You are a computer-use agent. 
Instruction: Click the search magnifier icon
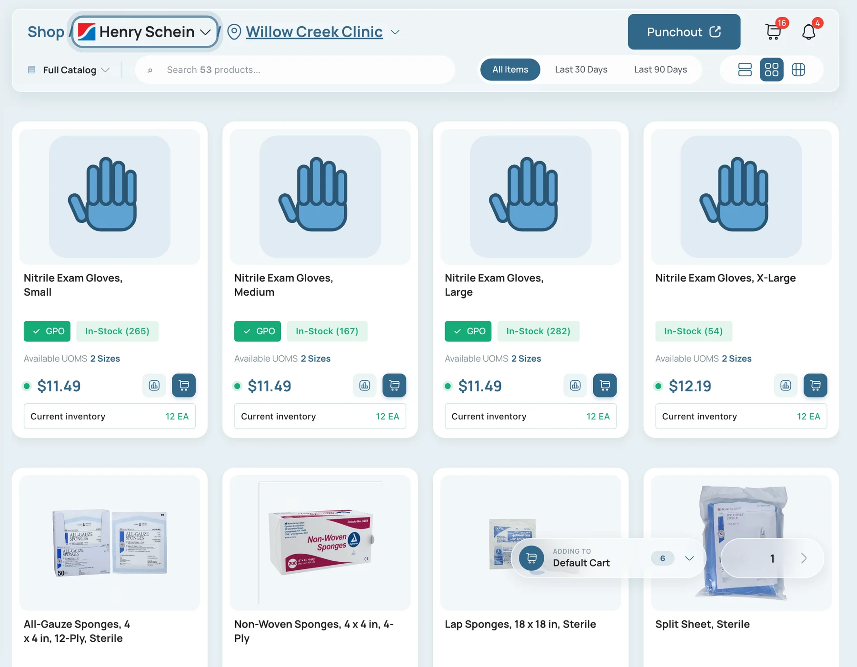coord(150,70)
